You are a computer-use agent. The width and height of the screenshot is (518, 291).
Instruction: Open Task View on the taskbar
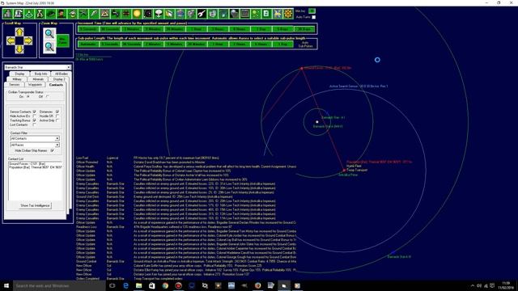click(x=112, y=285)
